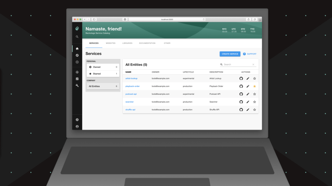Click the browser forward arrow
Image resolution: width=332 pixels, height=186 pixels.
point(89,19)
